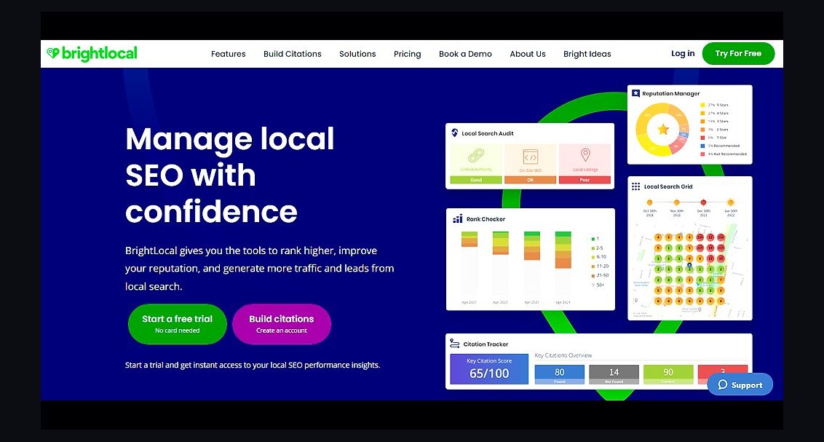Screen dimensions: 824x442
Task: Click the Key Citation Score 65/100 tile
Action: coord(489,369)
